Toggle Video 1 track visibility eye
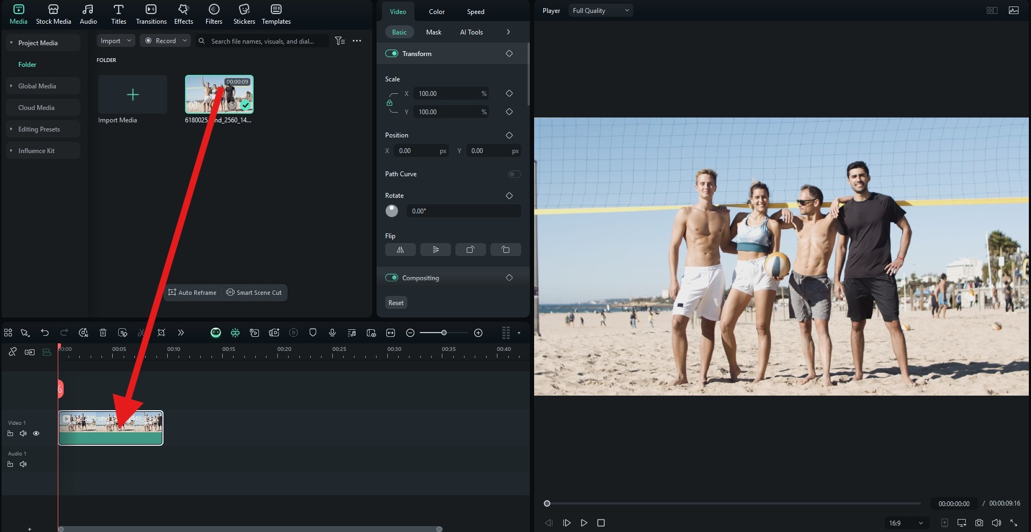This screenshot has height=532, width=1031. (x=36, y=433)
